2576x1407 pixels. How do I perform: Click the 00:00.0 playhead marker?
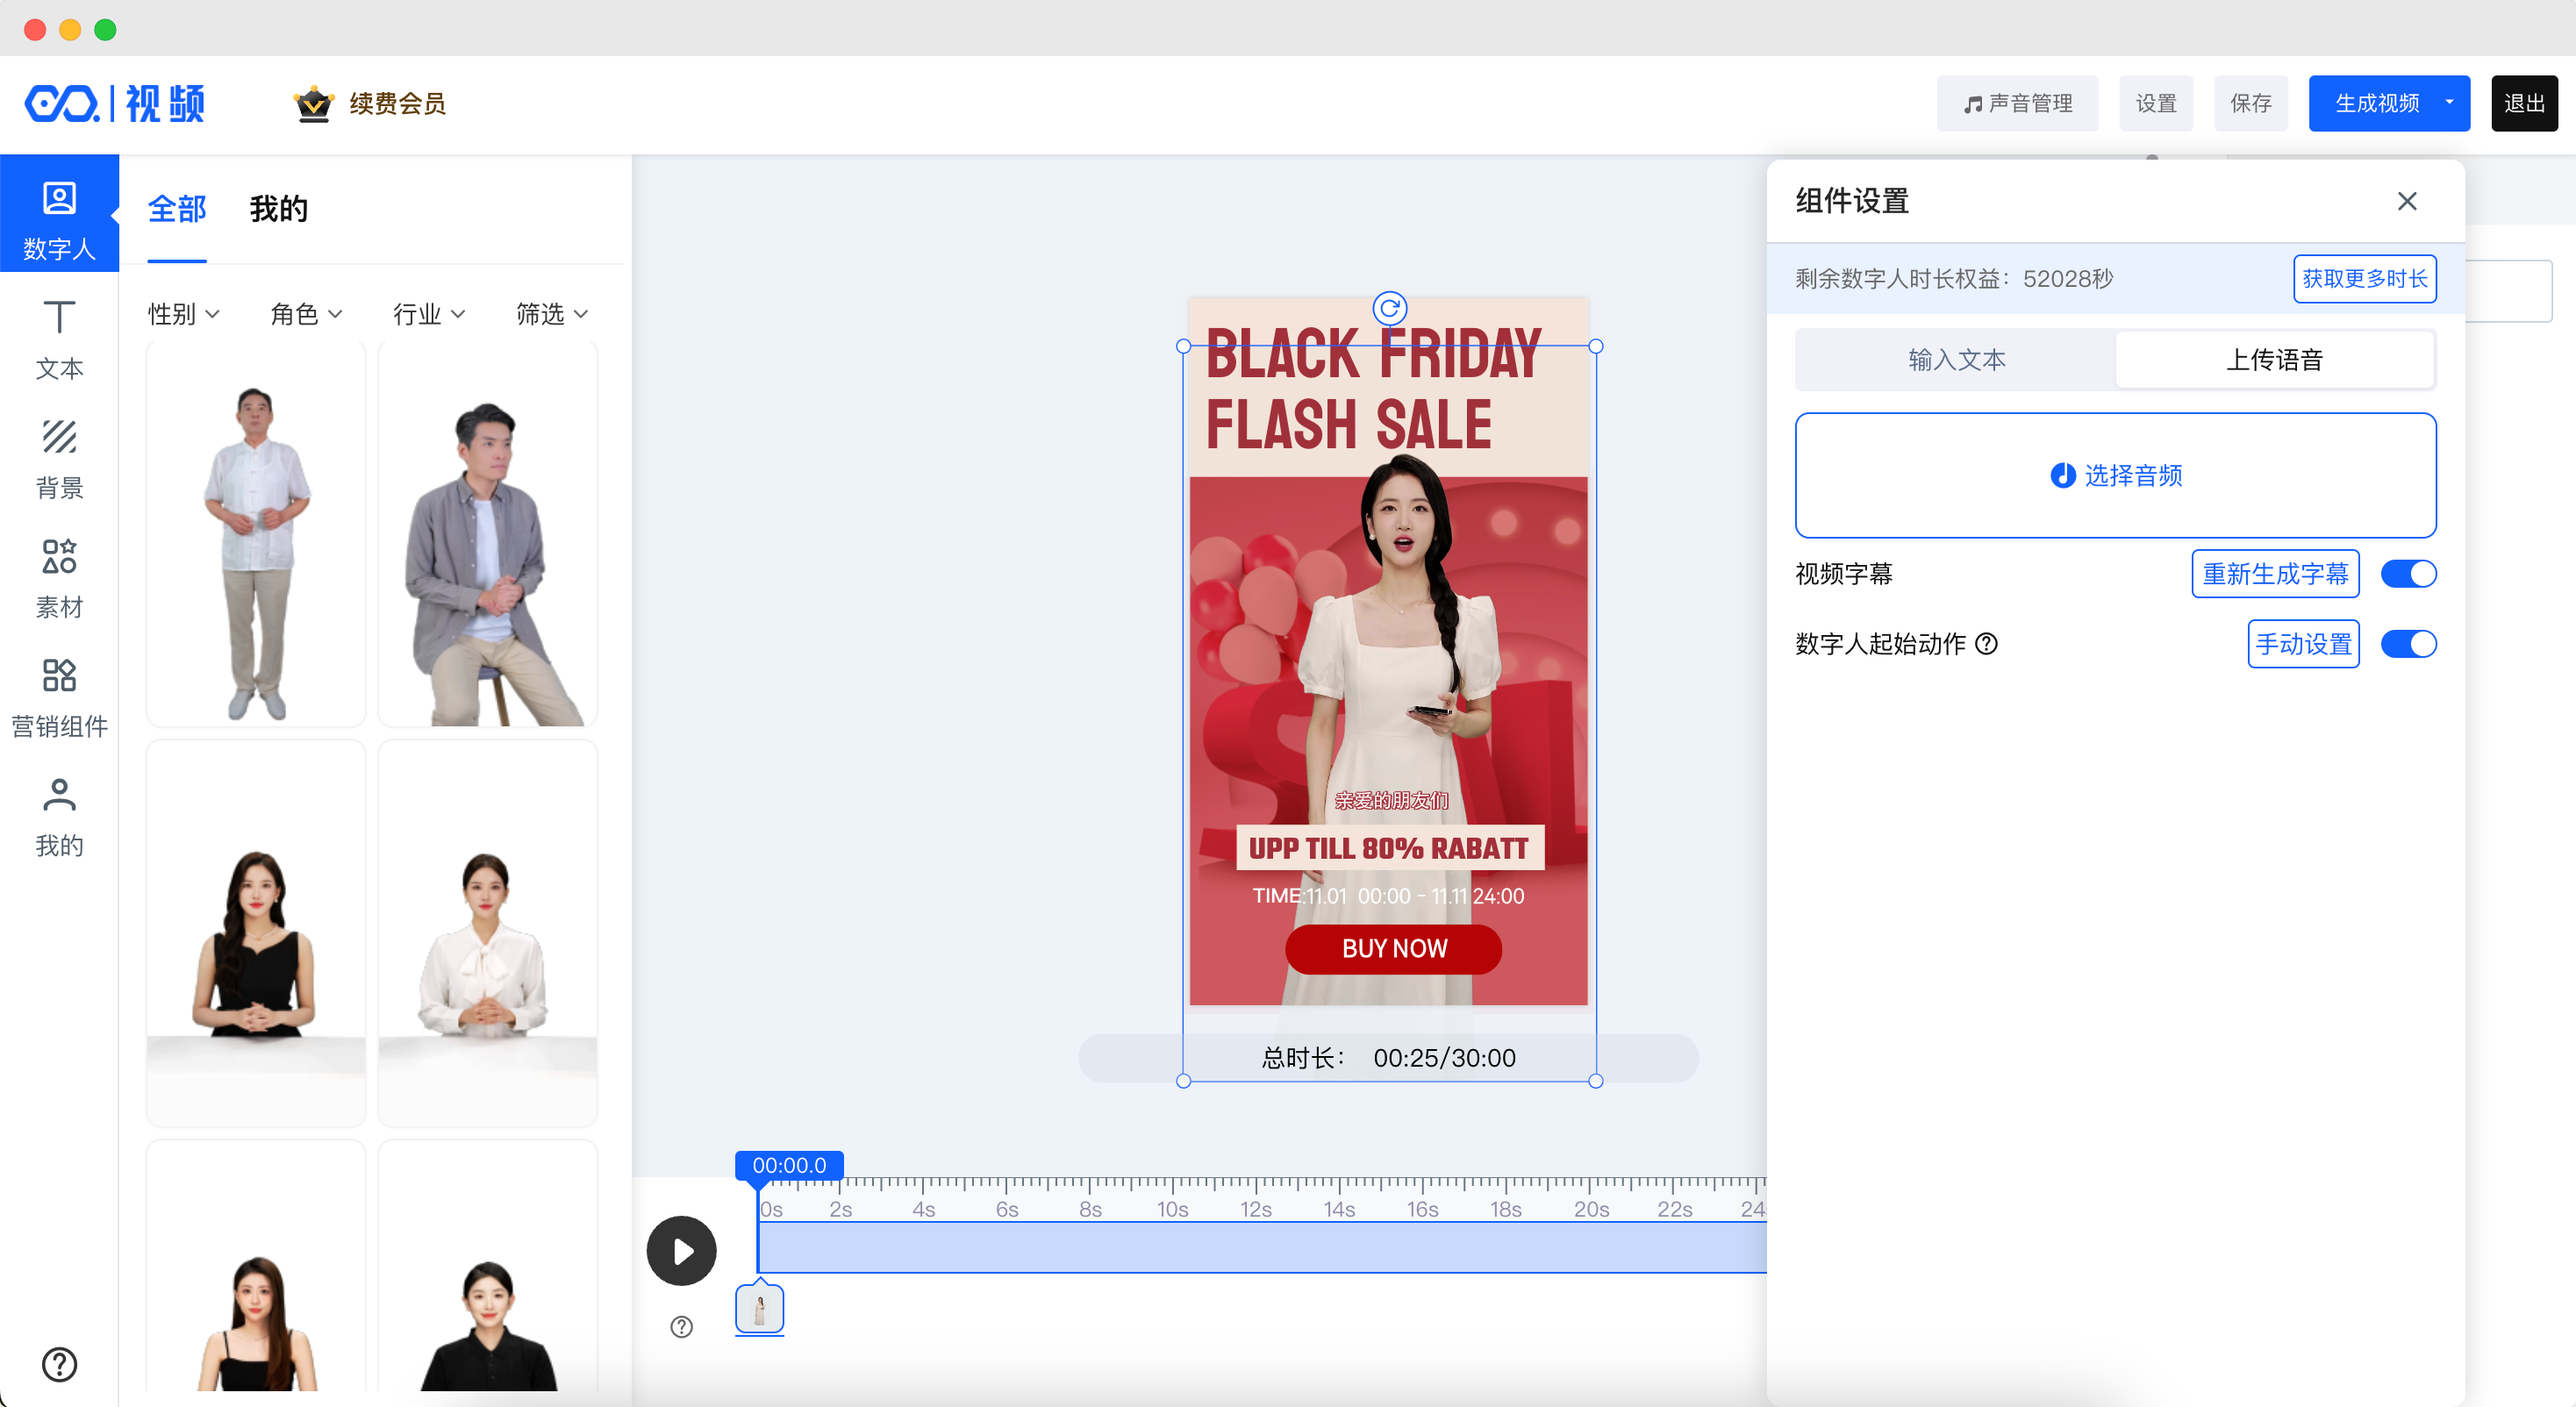[789, 1165]
